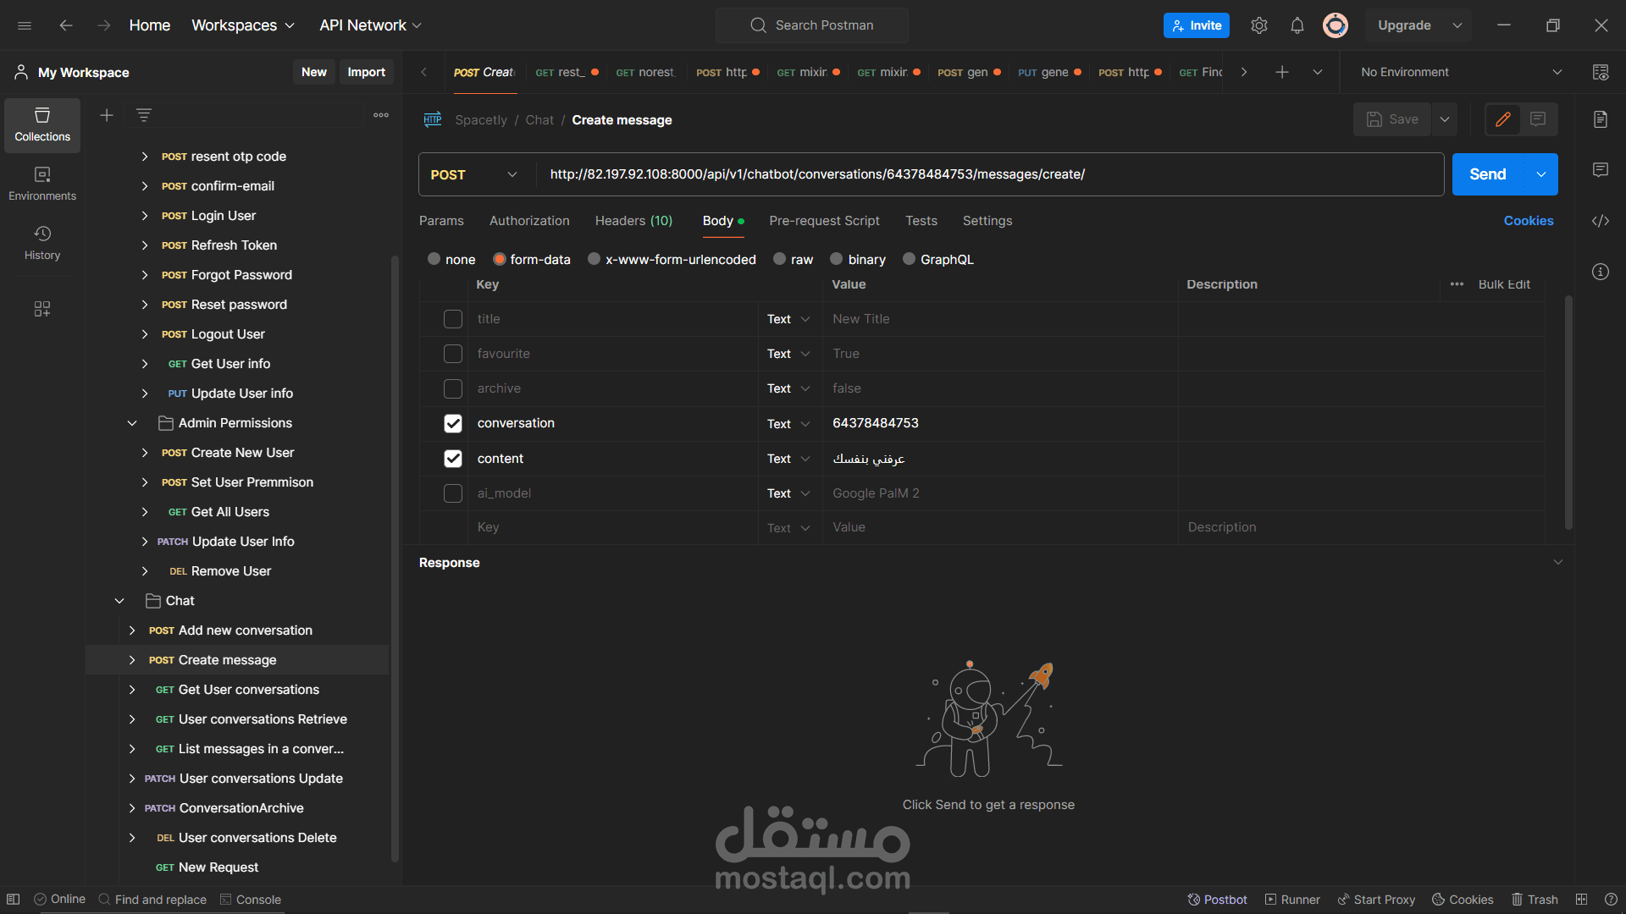The height and width of the screenshot is (914, 1626).
Task: Open the Pre-request Script tab
Action: (824, 221)
